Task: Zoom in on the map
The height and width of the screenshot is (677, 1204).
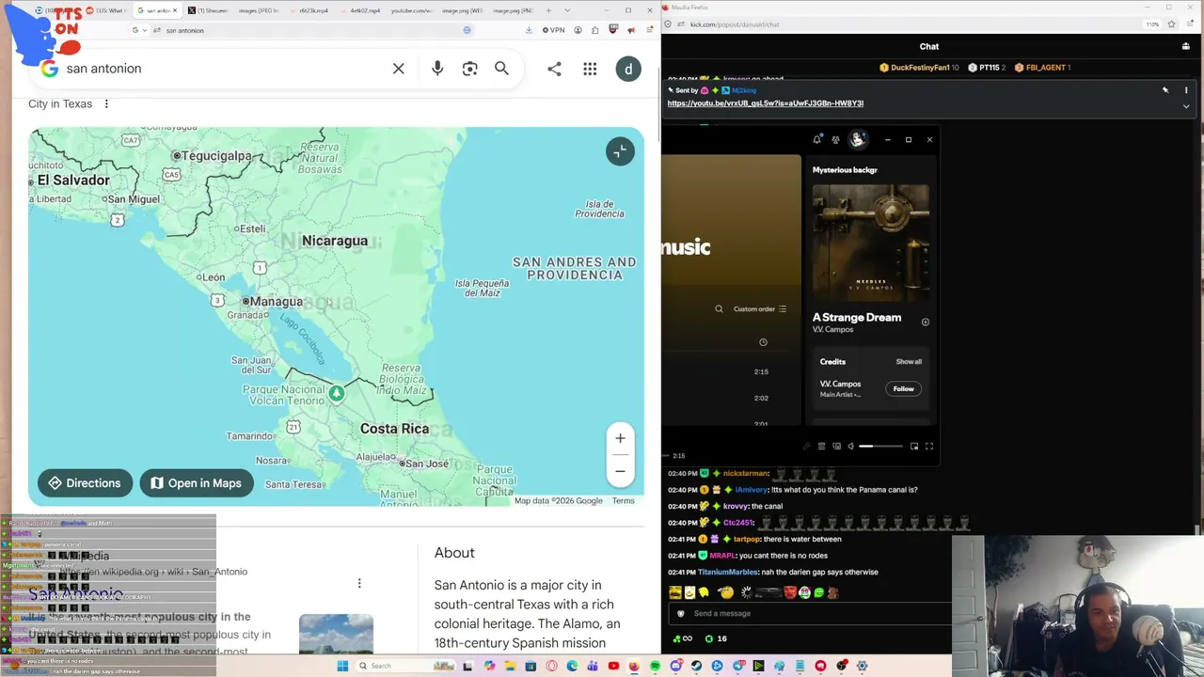Action: [x=620, y=438]
